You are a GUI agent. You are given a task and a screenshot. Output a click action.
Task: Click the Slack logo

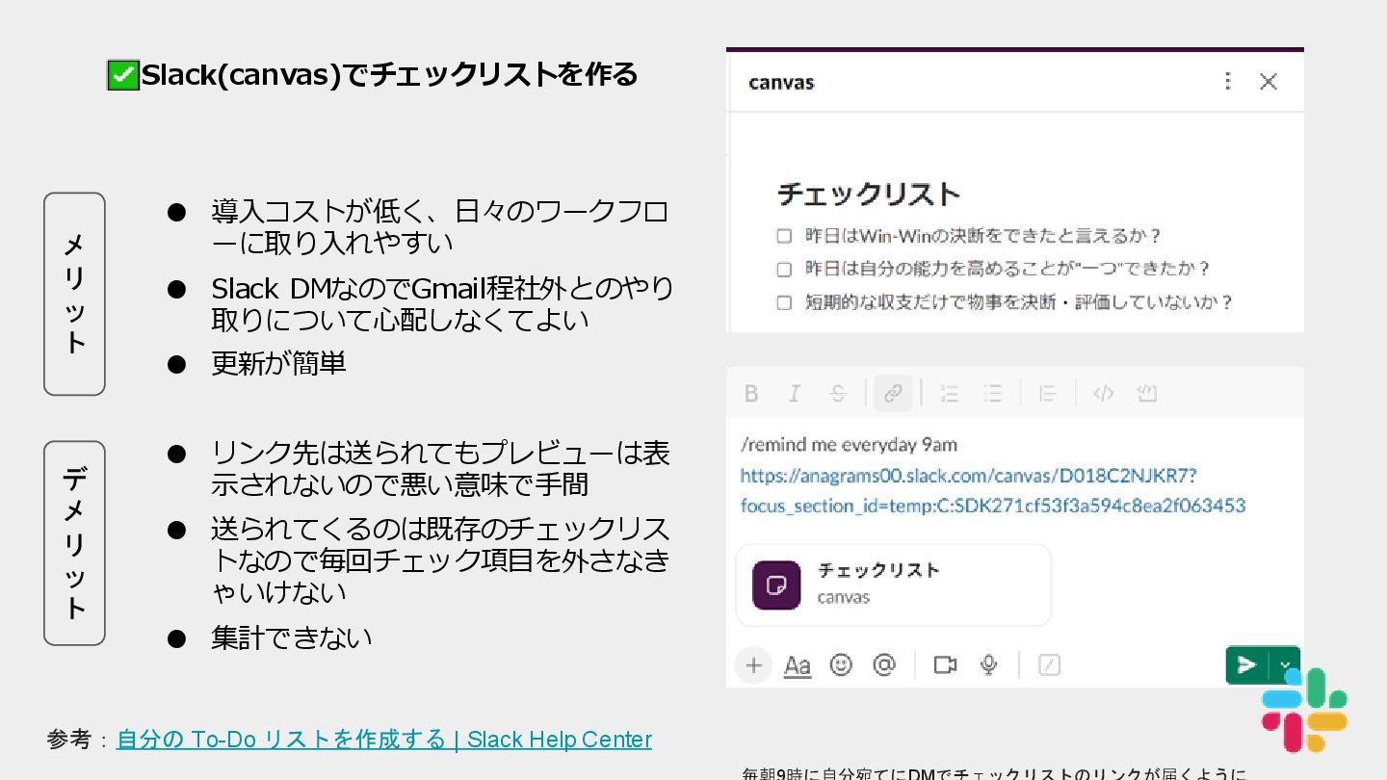tap(1304, 711)
